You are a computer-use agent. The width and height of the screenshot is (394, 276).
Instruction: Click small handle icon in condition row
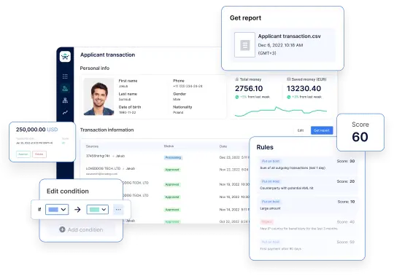[x=39, y=209]
